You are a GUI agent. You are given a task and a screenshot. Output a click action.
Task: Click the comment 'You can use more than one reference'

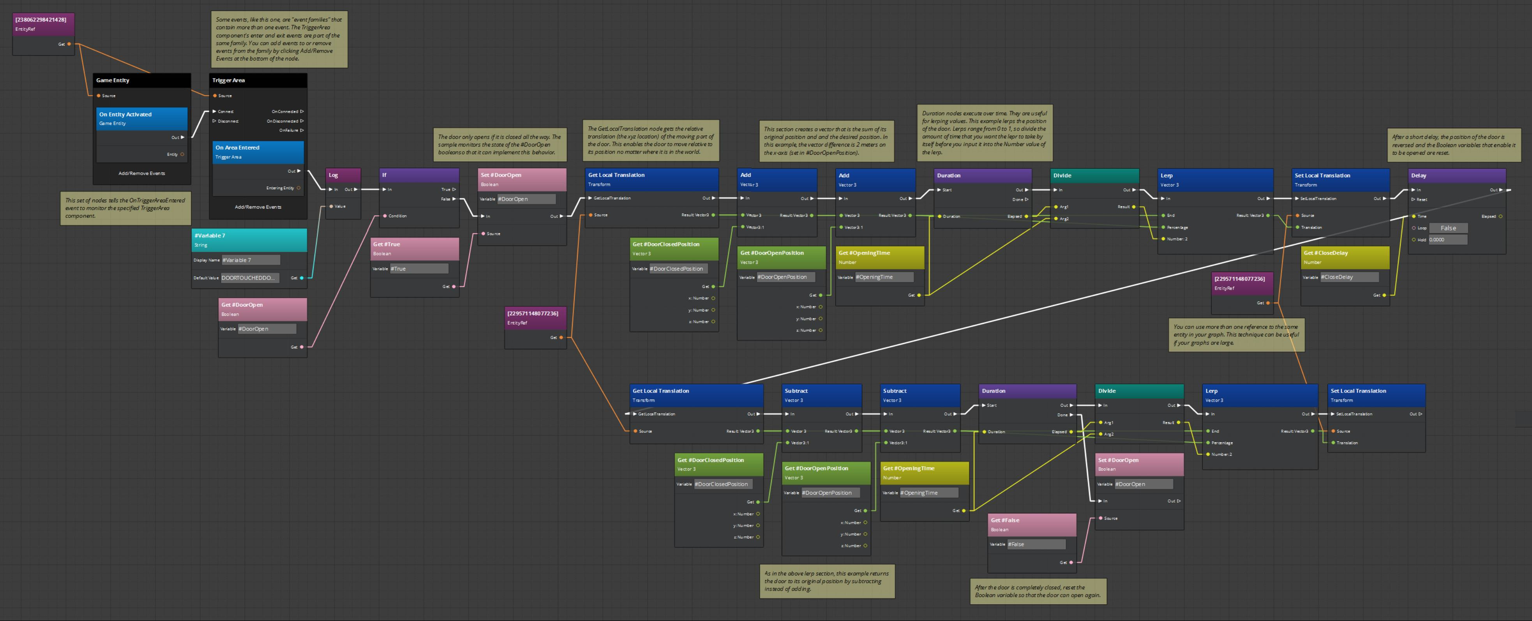1237,335
